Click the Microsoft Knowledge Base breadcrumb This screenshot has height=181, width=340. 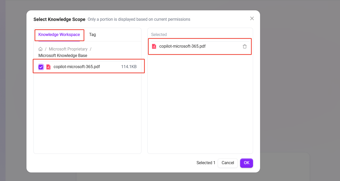(63, 55)
